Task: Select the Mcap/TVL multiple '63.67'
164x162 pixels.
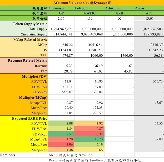Action: 159,103
